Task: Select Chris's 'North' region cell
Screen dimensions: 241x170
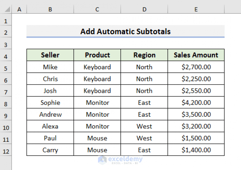Action: click(x=144, y=79)
